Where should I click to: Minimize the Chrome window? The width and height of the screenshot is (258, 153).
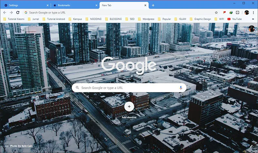tap(234, 3)
